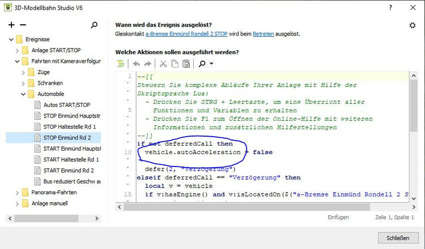Open the a-Bremse Einmünd Rondell 2 STOP link
The height and width of the screenshot is (249, 425).
(186, 34)
